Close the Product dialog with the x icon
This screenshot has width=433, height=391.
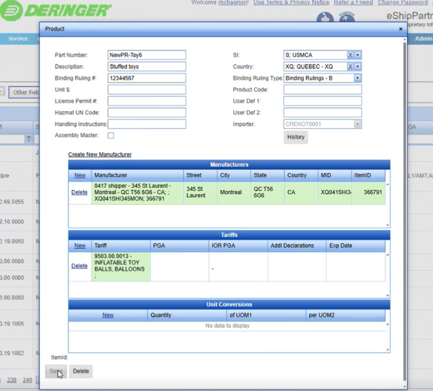pyautogui.click(x=400, y=29)
